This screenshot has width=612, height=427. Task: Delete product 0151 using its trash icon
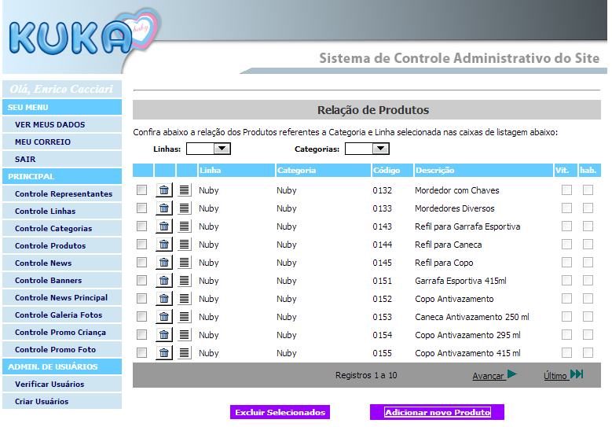[164, 281]
